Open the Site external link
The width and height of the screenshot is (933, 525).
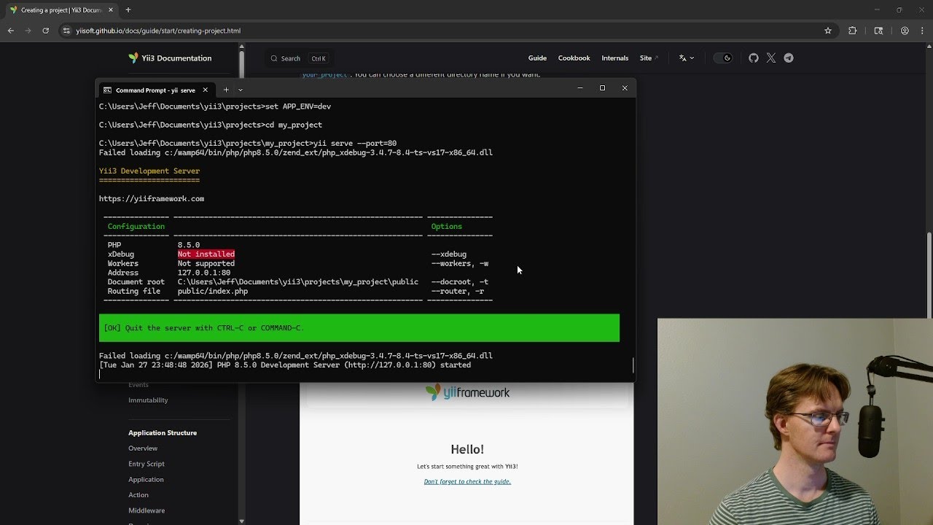click(x=649, y=58)
